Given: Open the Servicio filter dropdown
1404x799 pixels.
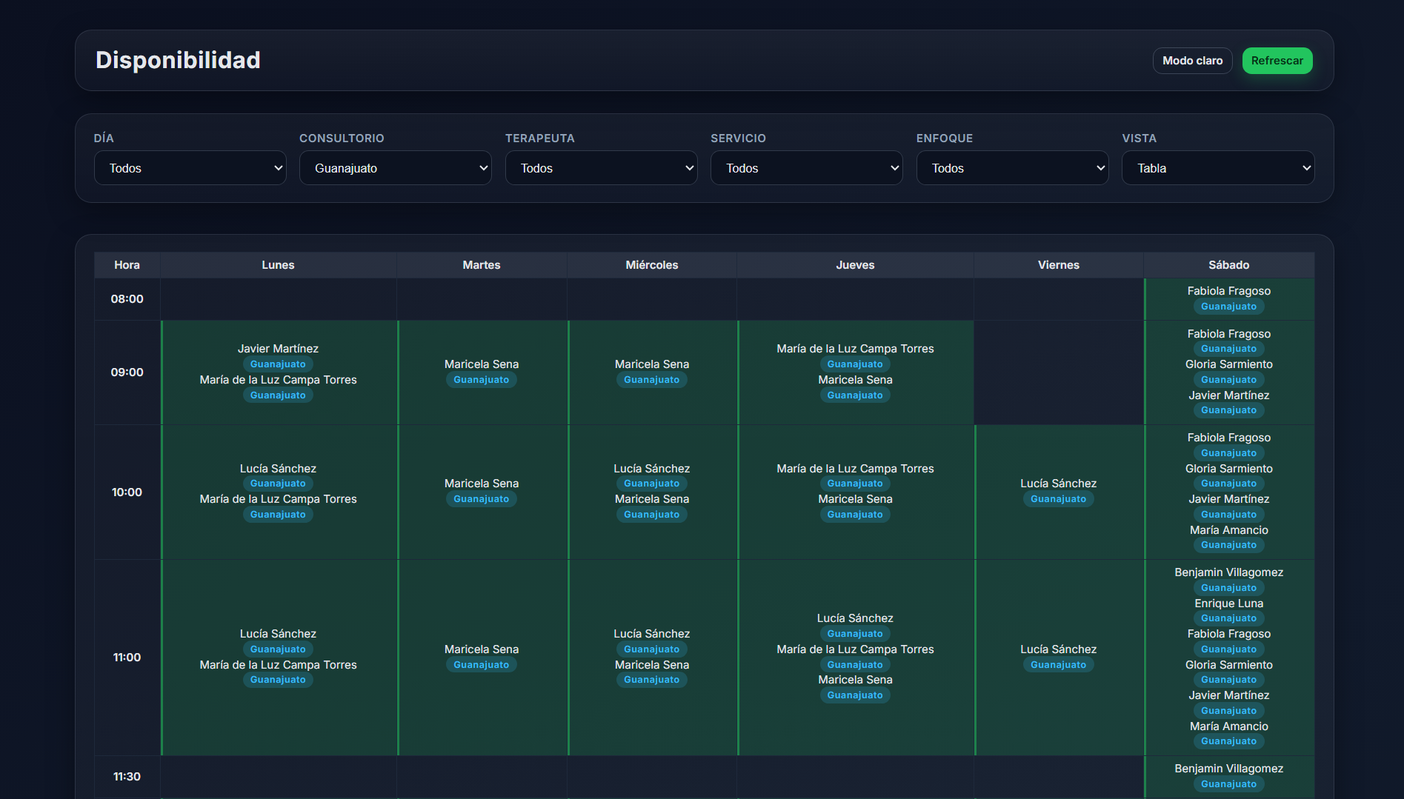Looking at the screenshot, I should (x=806, y=168).
